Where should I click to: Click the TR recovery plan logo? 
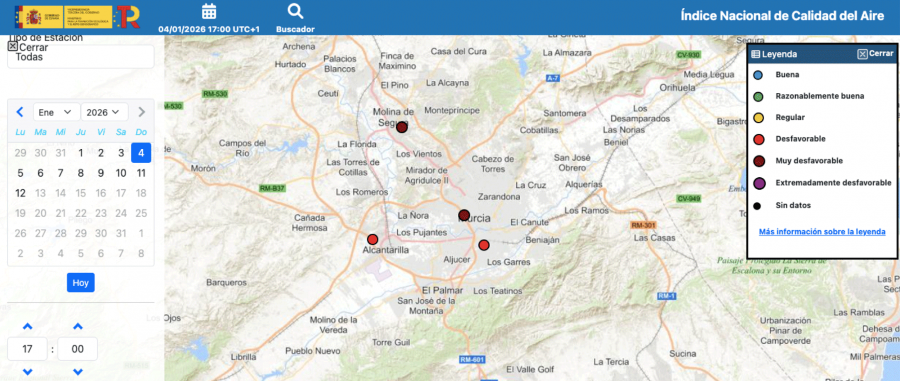128,17
